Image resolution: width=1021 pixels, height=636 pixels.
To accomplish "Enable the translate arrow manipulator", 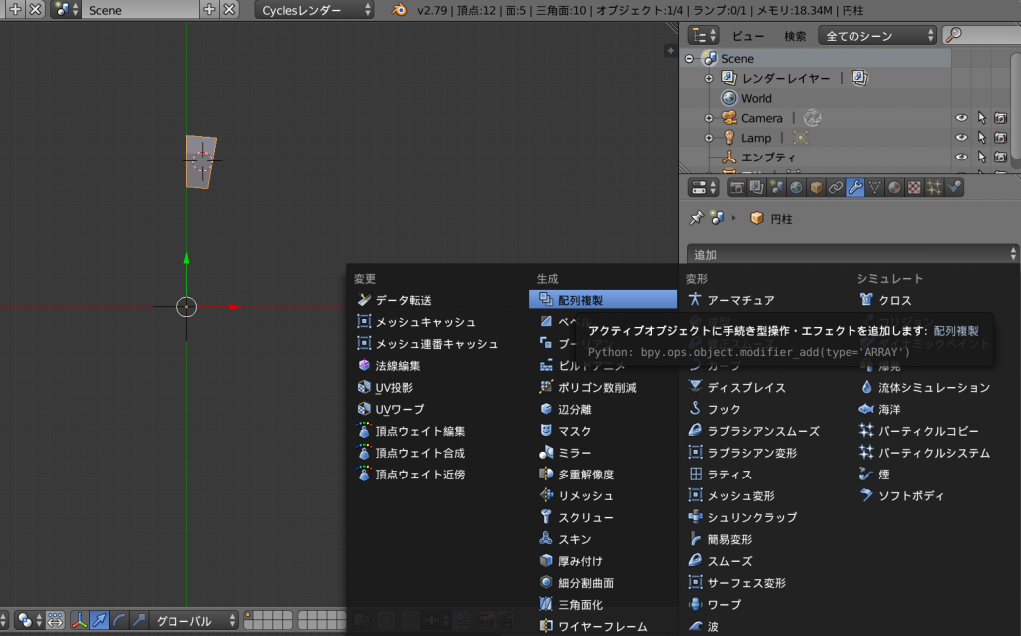I will pyautogui.click(x=100, y=621).
